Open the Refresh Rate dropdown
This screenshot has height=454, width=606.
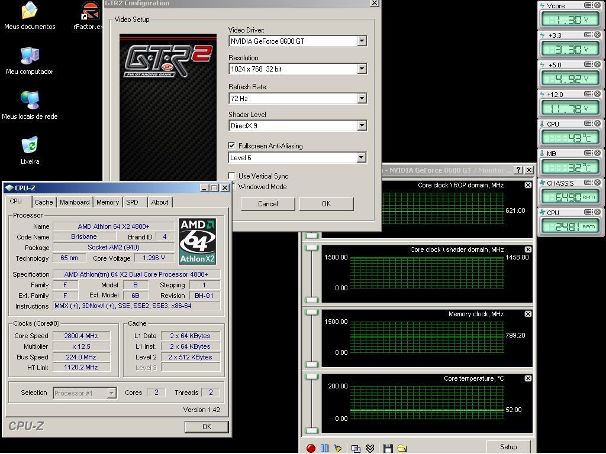(x=362, y=98)
